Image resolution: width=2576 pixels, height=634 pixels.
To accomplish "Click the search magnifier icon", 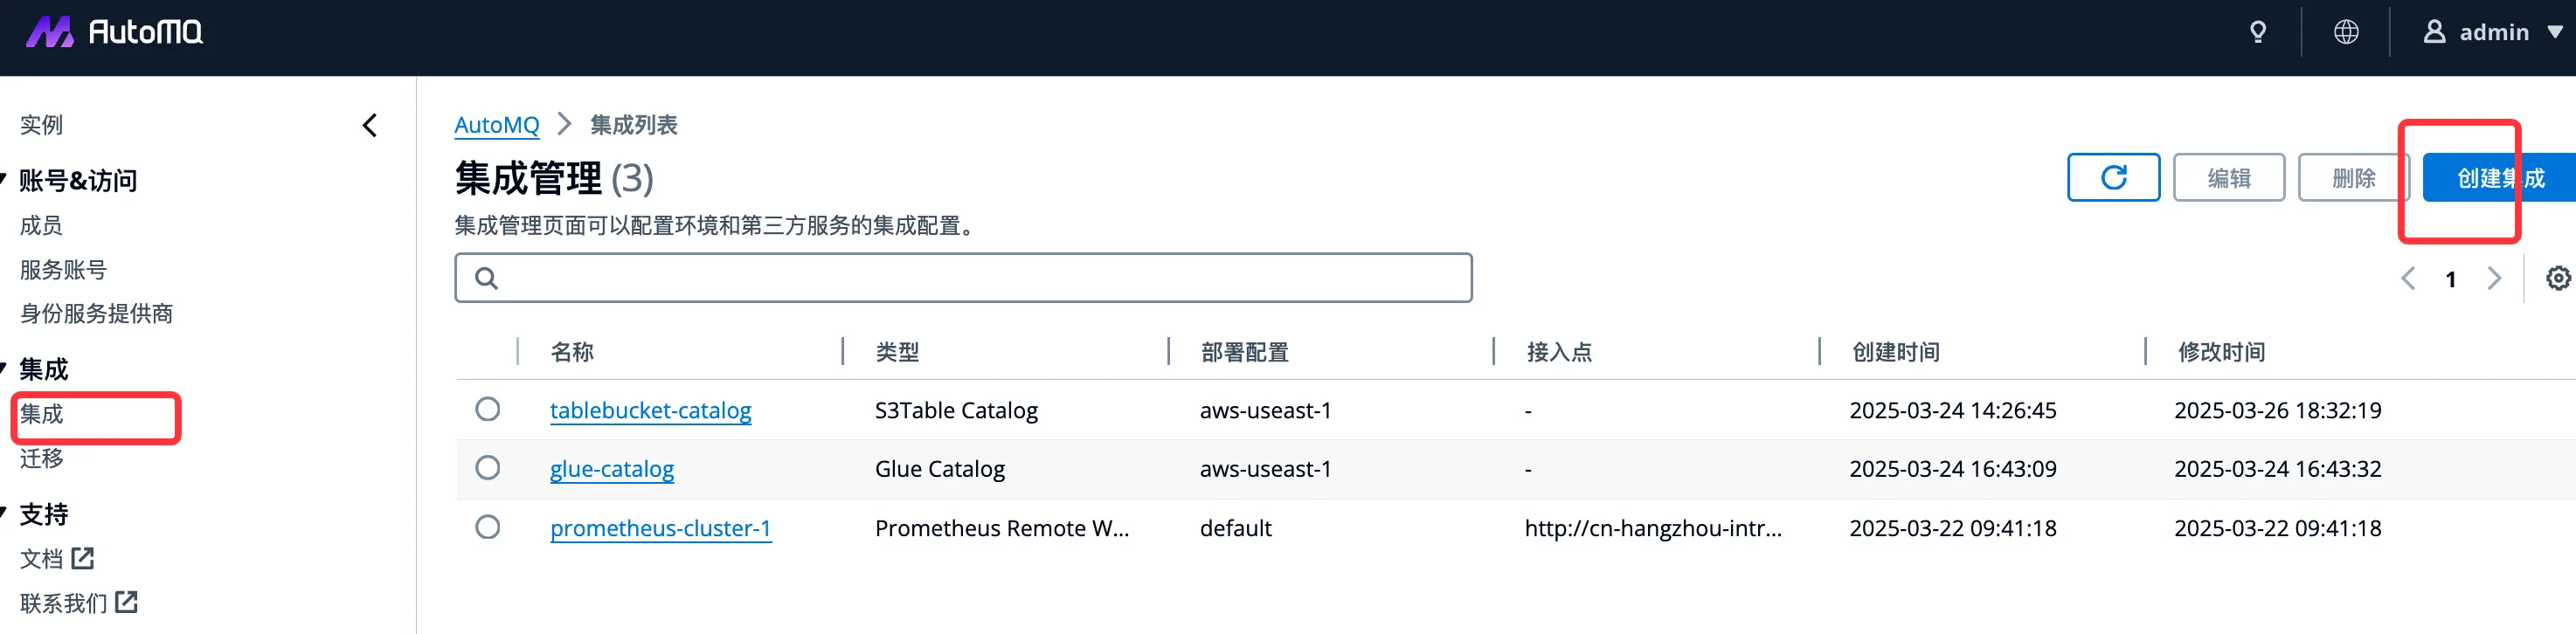I will pyautogui.click(x=486, y=278).
